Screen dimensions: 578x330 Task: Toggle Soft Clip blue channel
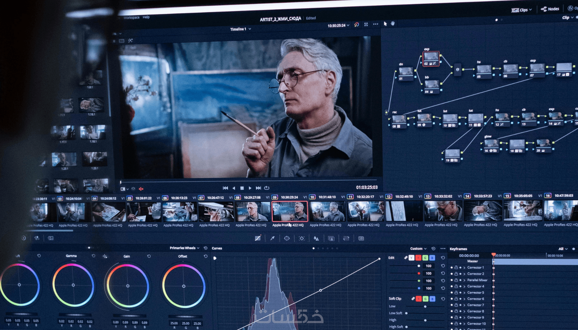coord(432,299)
